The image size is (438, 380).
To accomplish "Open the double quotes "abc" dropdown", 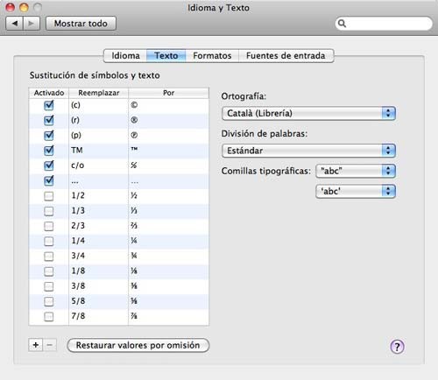I will 356,171.
